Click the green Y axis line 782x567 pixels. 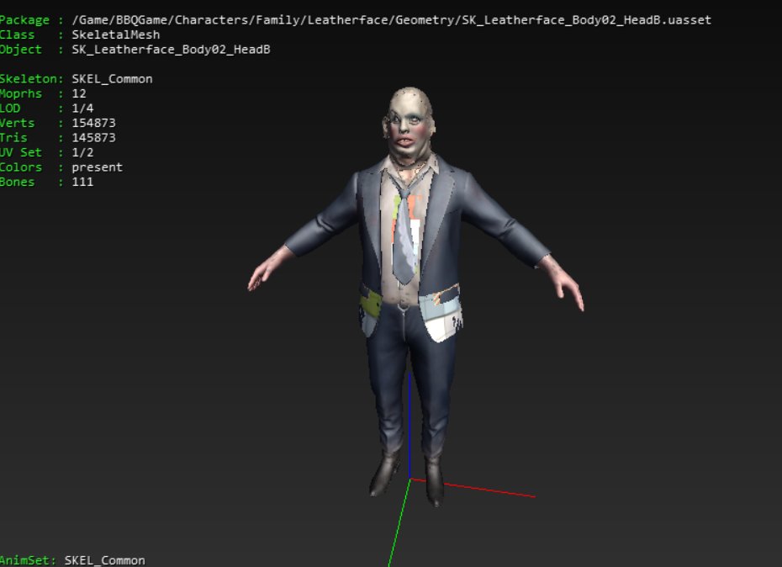(399, 524)
